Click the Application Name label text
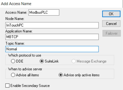 [19, 31]
